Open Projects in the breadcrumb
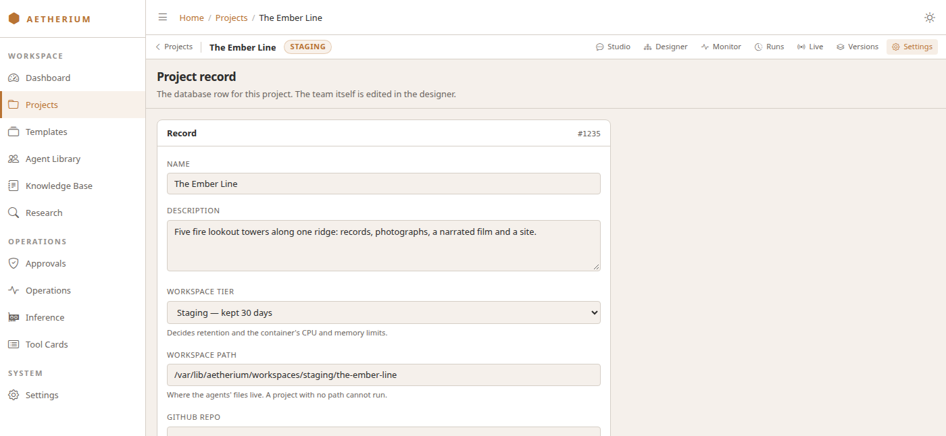The image size is (946, 436). point(231,18)
